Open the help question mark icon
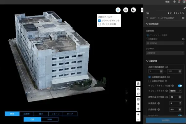This screenshot has height=124, width=186. pyautogui.click(x=179, y=2)
